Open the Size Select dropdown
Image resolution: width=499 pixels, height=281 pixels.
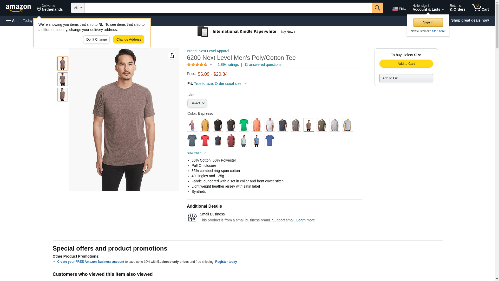197,103
